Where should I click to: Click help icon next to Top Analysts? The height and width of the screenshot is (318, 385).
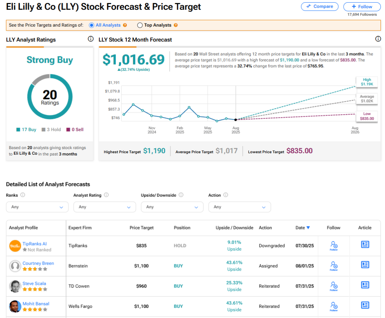pyautogui.click(x=176, y=25)
